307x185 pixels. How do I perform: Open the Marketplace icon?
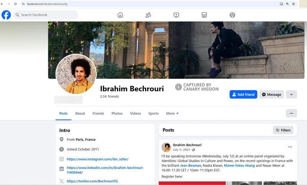pyautogui.click(x=204, y=15)
